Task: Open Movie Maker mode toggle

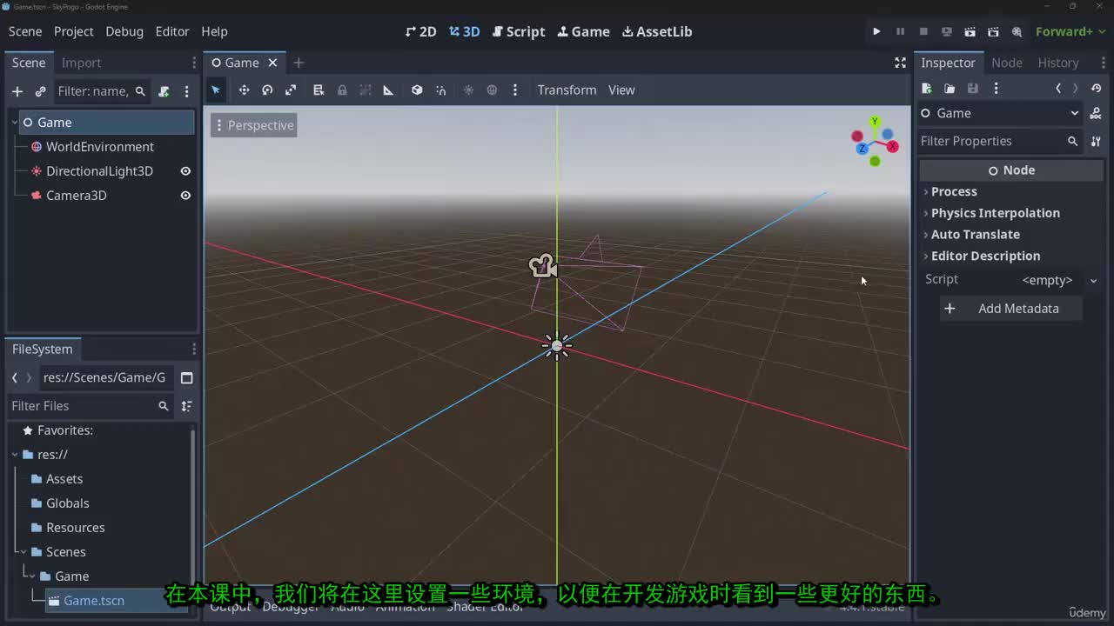Action: pos(1017,31)
